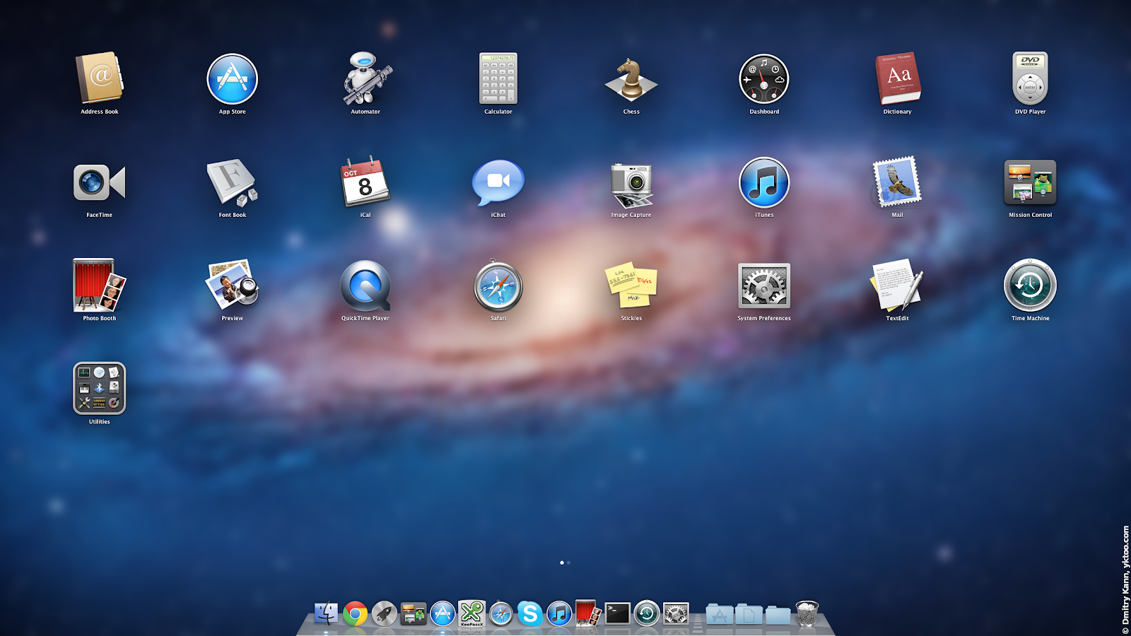1131x636 pixels.
Task: Open the Stickies app
Action: [x=631, y=285]
